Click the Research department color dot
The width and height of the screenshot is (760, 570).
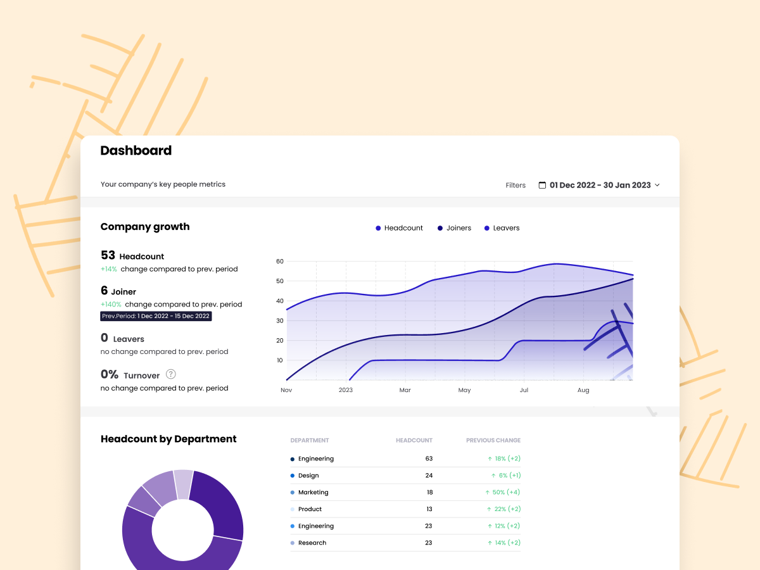[x=292, y=543]
